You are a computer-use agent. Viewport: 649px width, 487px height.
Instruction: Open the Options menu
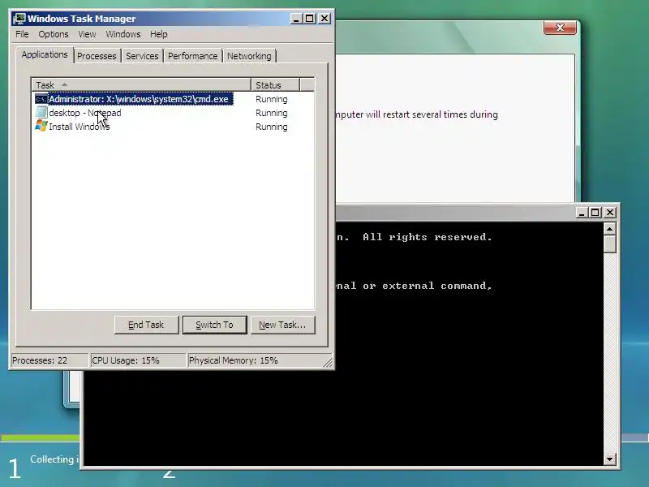[54, 34]
